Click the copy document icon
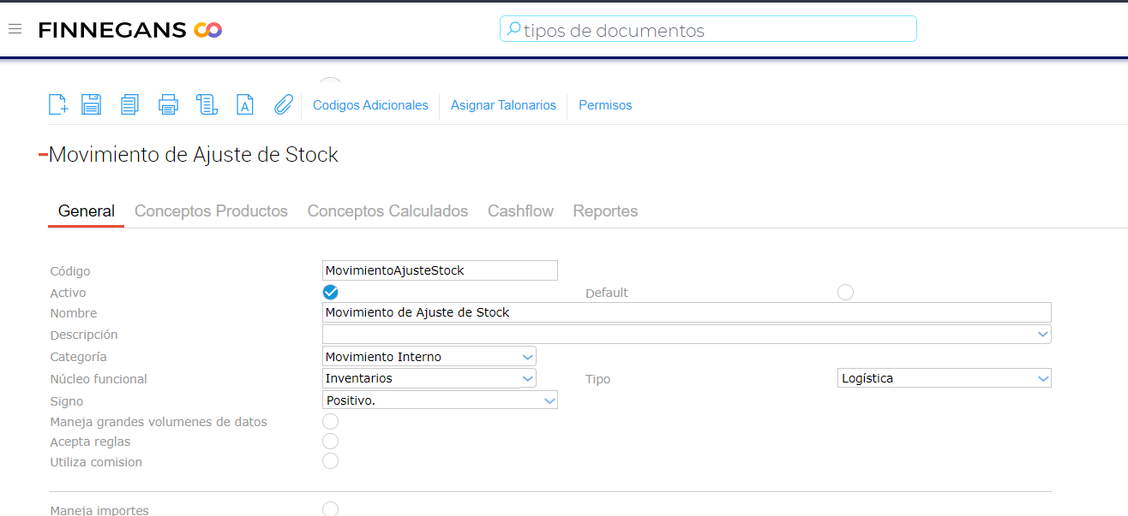The height and width of the screenshot is (516, 1128). click(129, 104)
